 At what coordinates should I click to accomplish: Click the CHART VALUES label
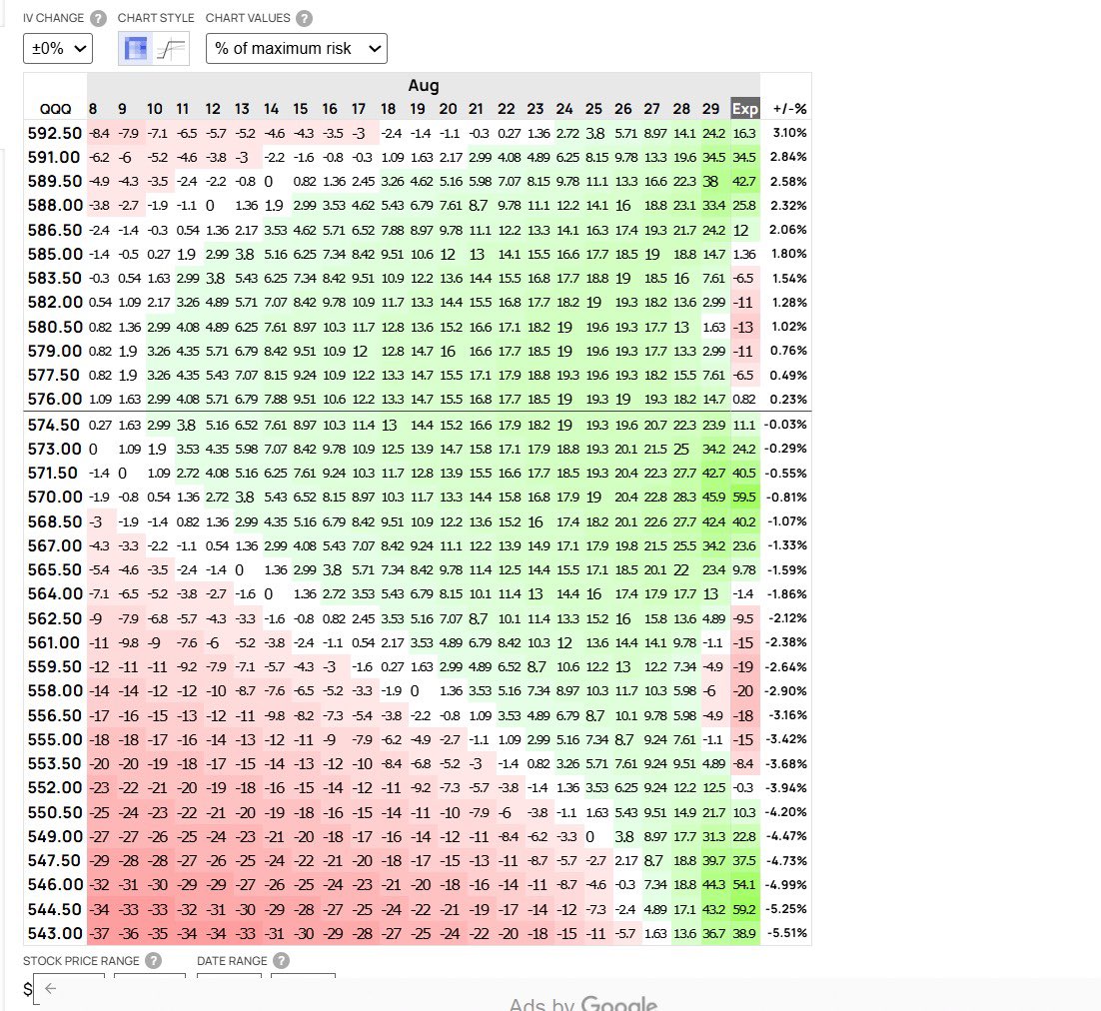(248, 18)
